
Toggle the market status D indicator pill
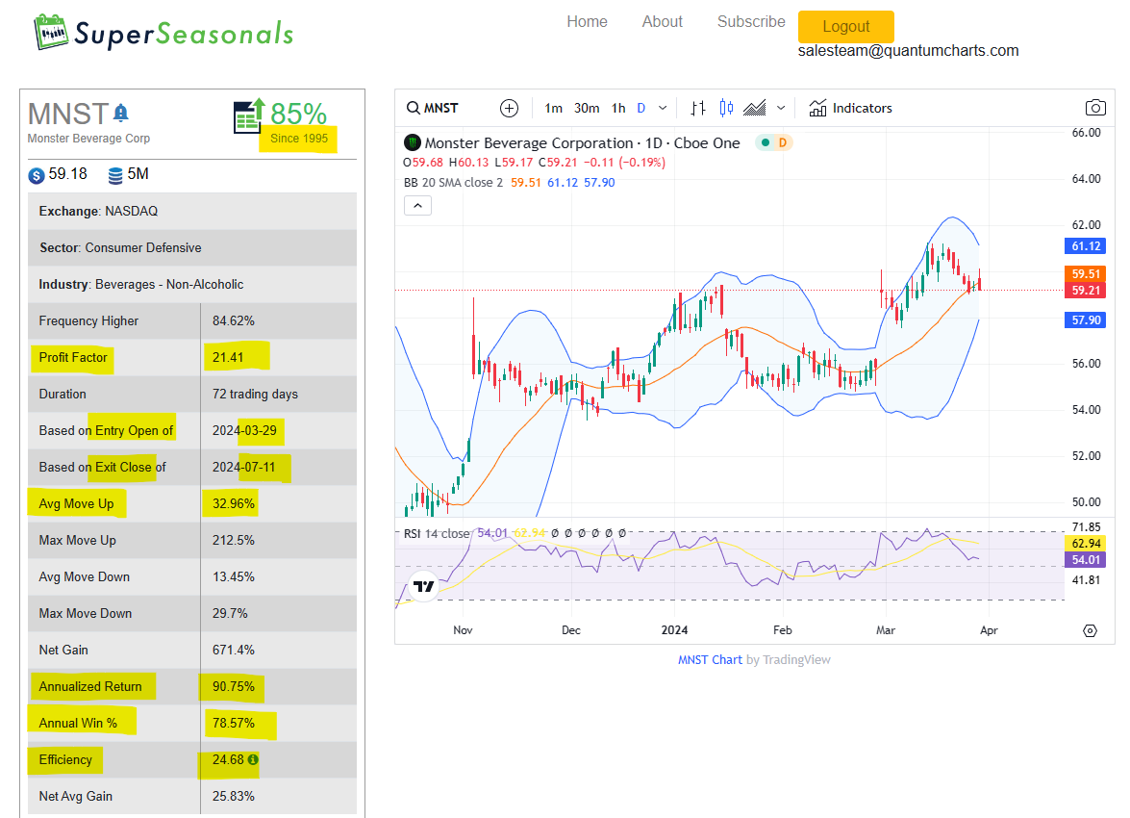click(774, 142)
